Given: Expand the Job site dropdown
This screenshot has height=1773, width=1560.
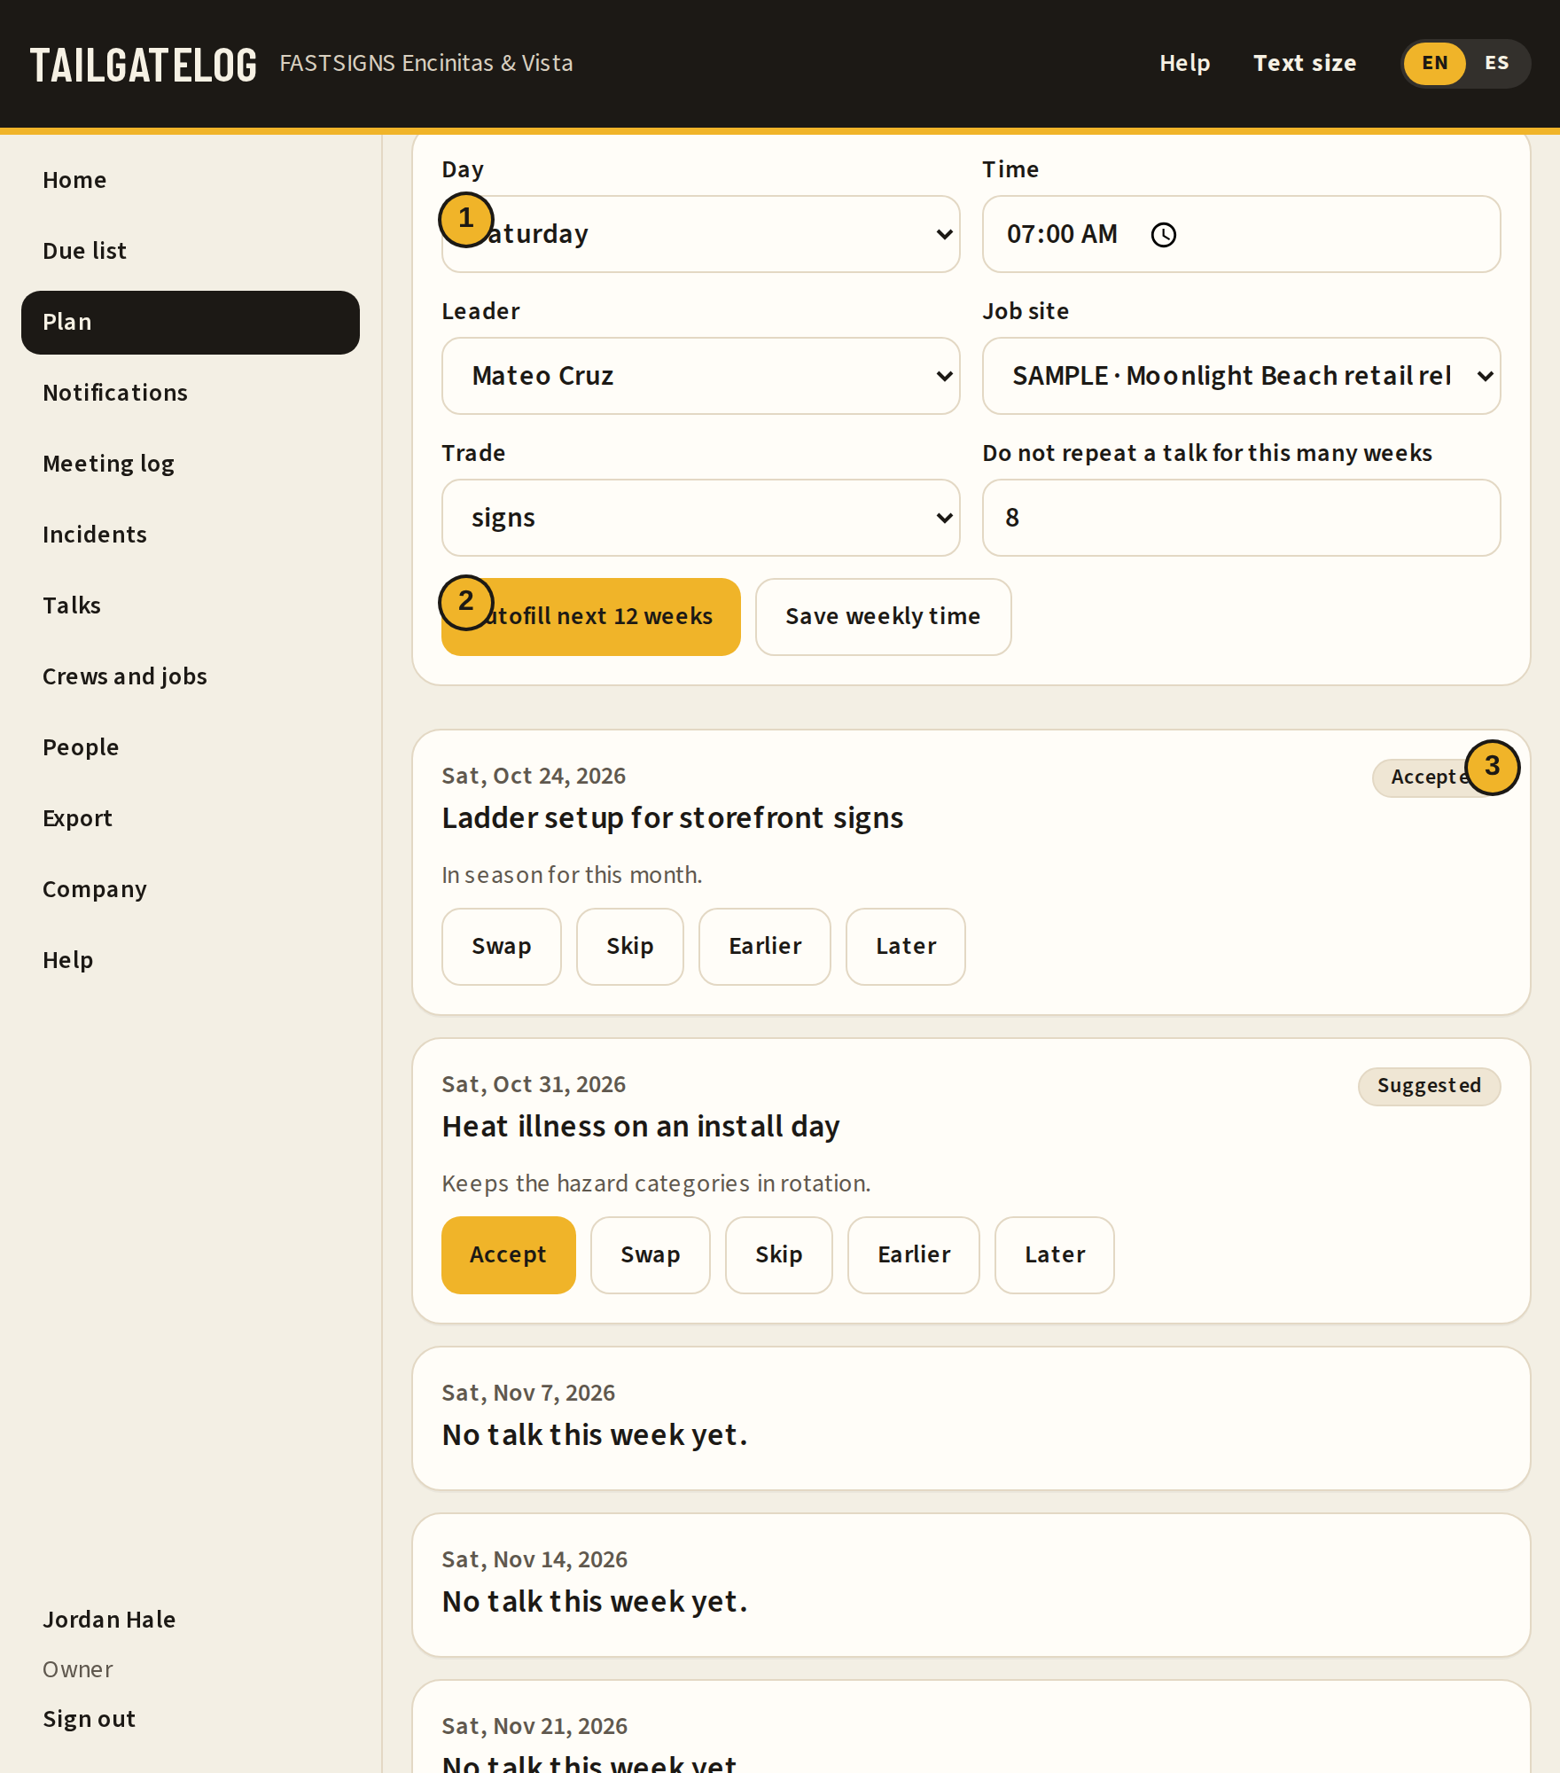Looking at the screenshot, I should coord(1241,376).
